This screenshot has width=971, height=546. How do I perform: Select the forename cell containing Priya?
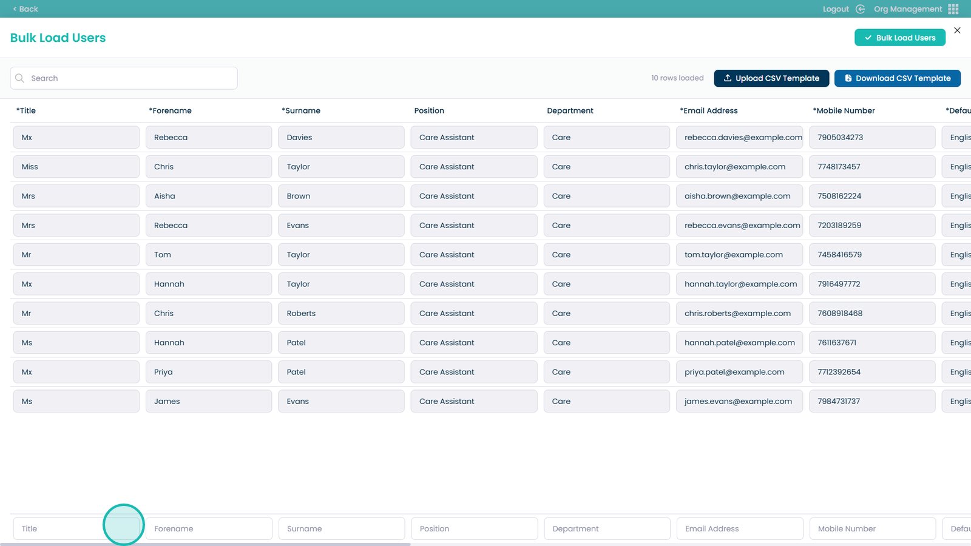[208, 372]
